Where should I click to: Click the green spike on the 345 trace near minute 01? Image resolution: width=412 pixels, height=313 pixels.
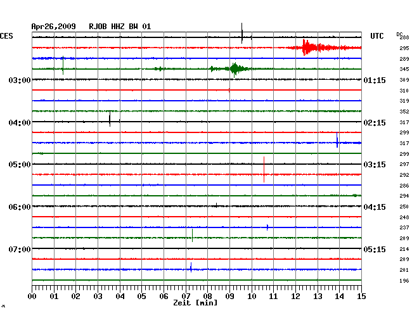click(x=63, y=65)
